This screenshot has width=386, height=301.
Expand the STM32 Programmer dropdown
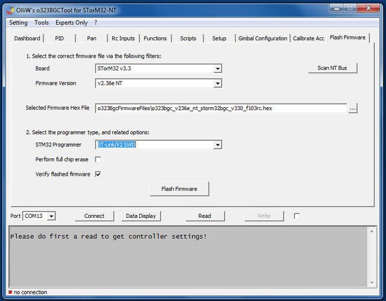[x=218, y=145]
